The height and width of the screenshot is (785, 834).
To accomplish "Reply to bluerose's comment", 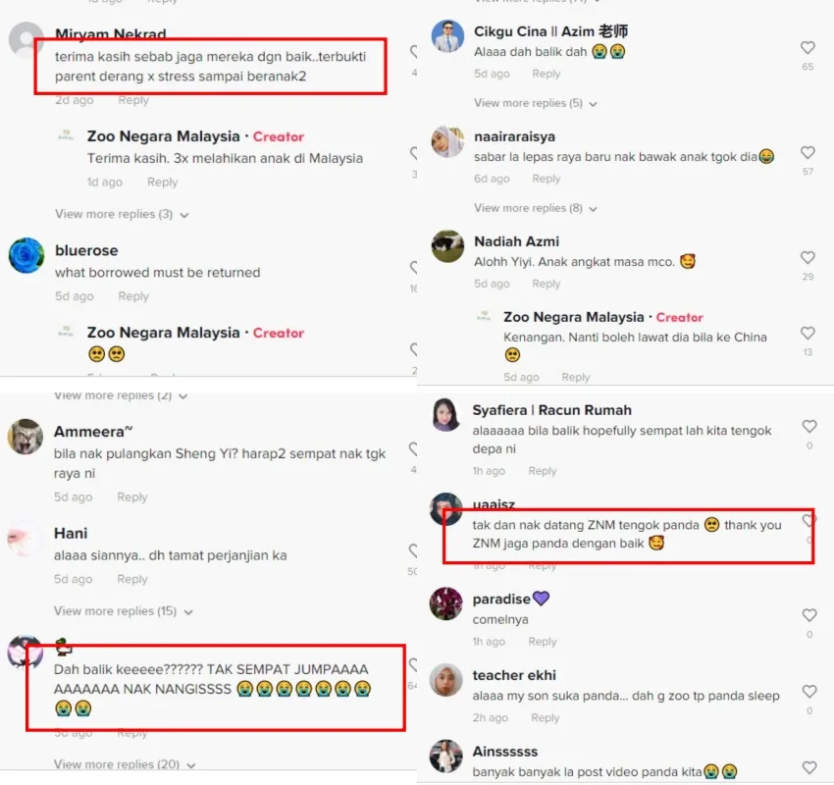I will [133, 296].
